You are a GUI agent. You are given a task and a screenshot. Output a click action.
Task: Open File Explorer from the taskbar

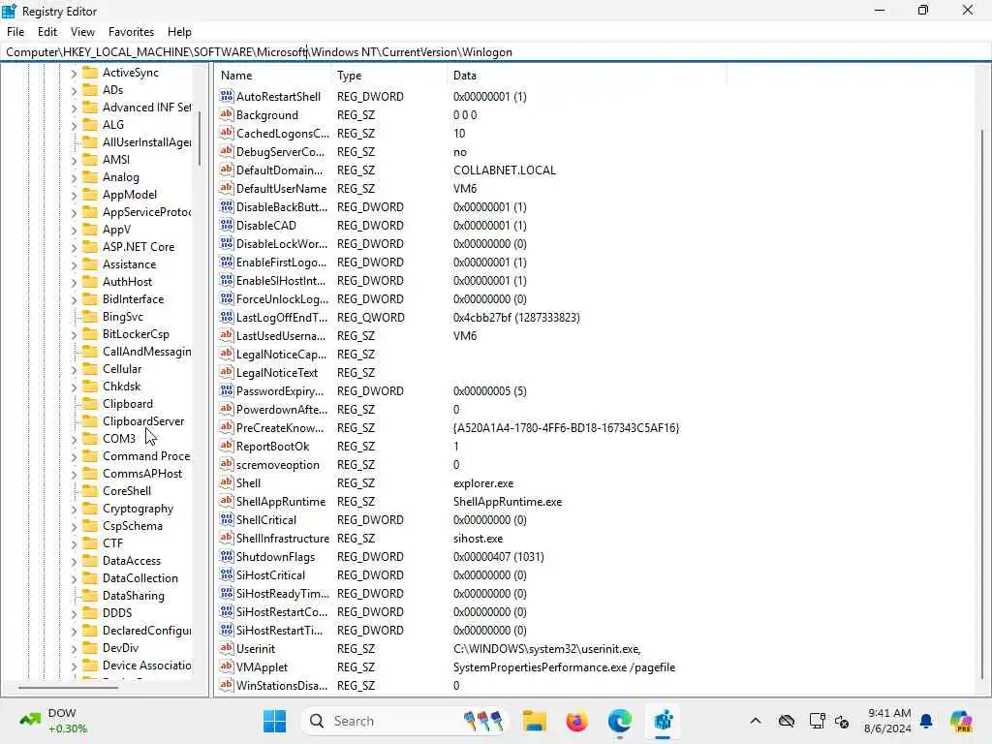tap(535, 721)
